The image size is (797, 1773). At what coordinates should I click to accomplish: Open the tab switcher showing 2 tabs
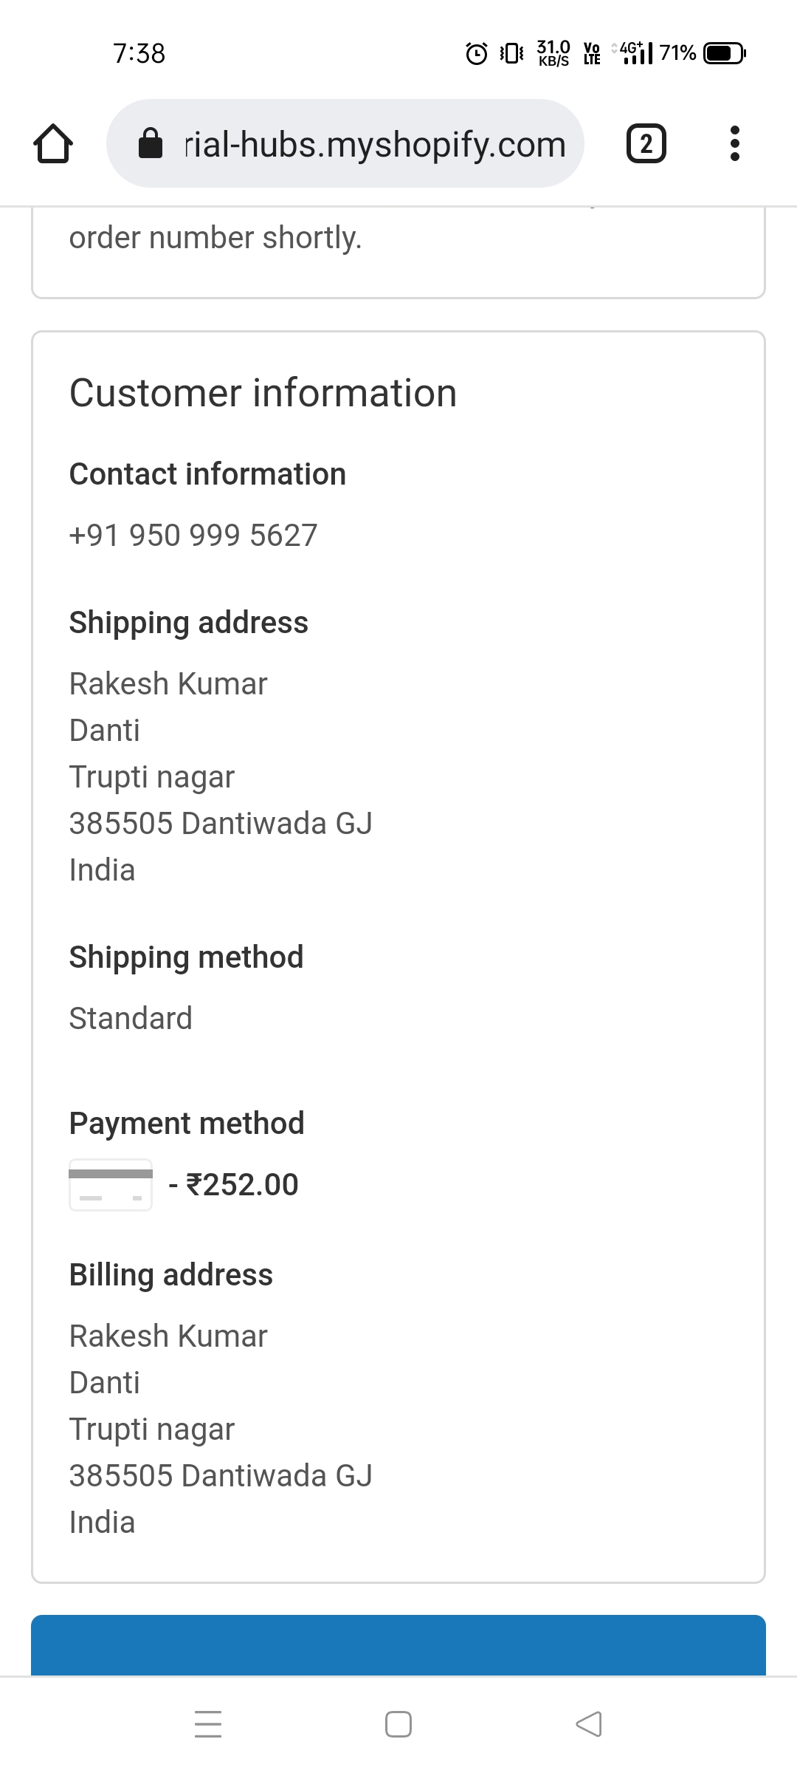pyautogui.click(x=646, y=143)
